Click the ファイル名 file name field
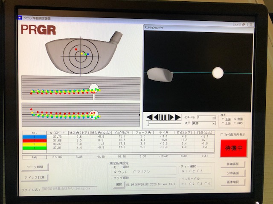 click(x=70, y=189)
